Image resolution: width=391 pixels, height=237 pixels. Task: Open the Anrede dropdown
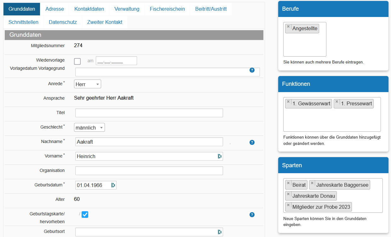88,84
